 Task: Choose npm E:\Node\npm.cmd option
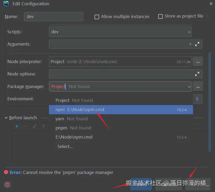pyautogui.click(x=121, y=109)
